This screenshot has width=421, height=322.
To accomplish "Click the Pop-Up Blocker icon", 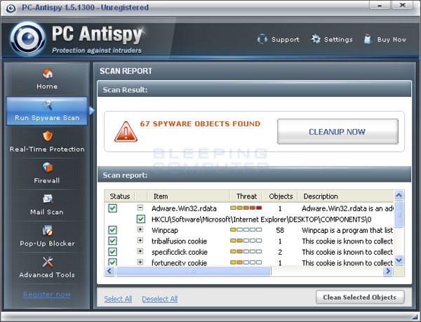I will pos(48,230).
